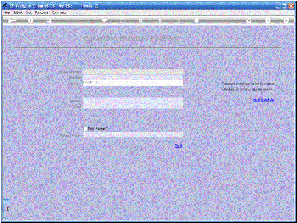Viewport: 297px width, 223px height.
Task: Click the Post link
Action: 178,146
